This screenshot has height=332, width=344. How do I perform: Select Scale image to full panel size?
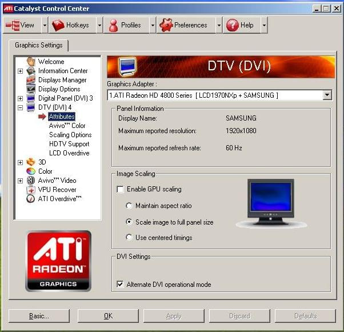(x=129, y=222)
